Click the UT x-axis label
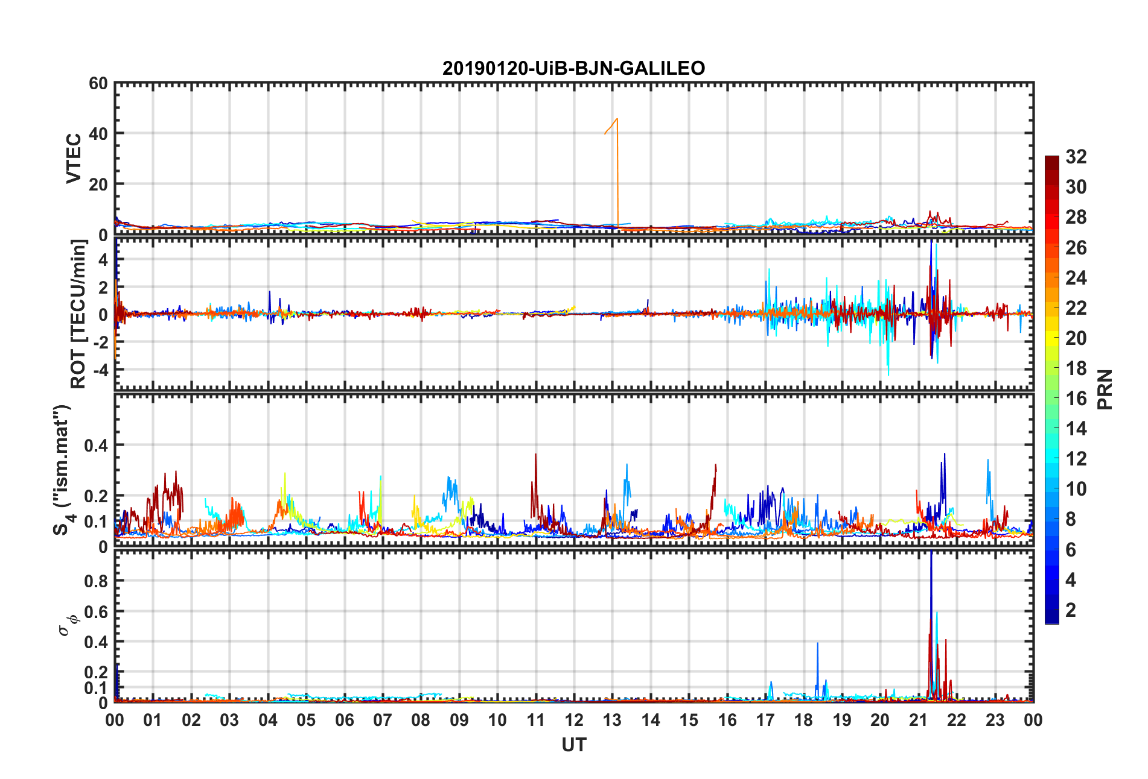 [x=573, y=745]
